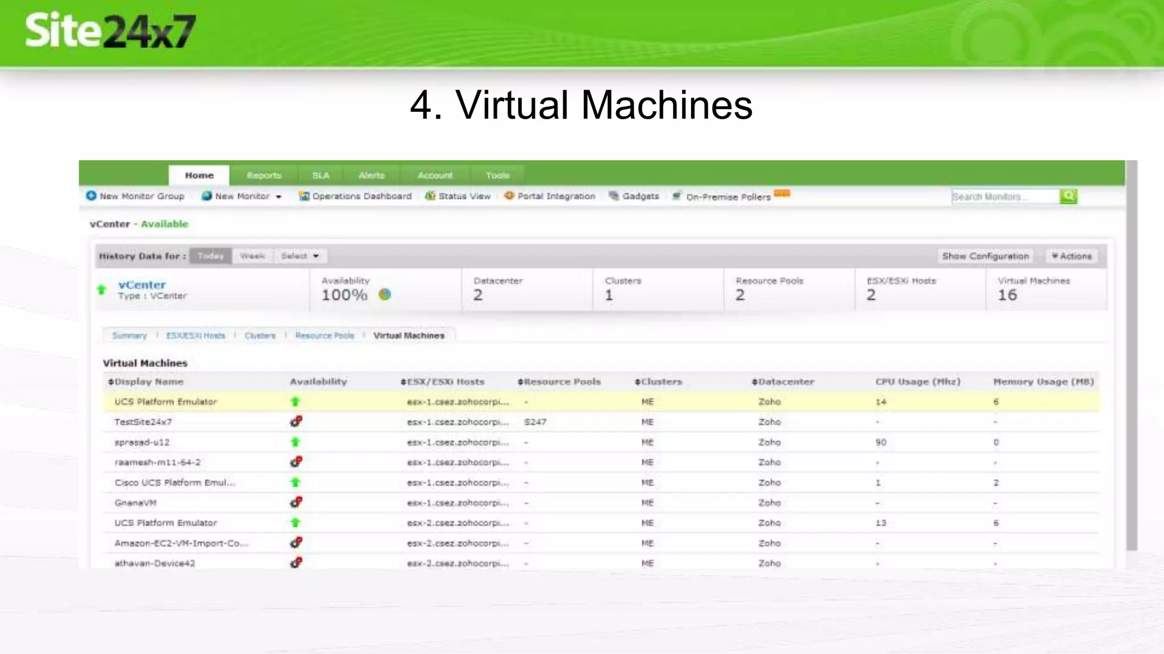This screenshot has height=654, width=1164.
Task: Select the Virtual Machines sub-tab
Action: (x=409, y=336)
